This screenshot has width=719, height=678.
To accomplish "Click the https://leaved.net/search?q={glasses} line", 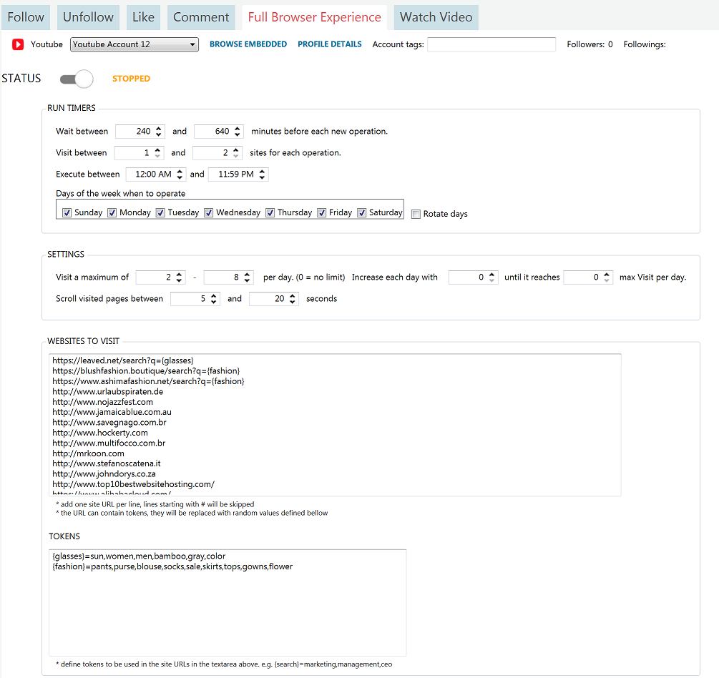I will click(x=123, y=360).
